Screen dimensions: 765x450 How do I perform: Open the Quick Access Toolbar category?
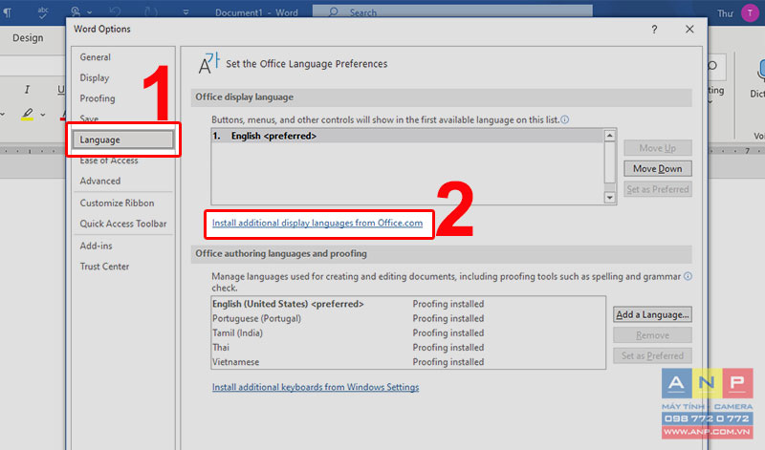(123, 224)
